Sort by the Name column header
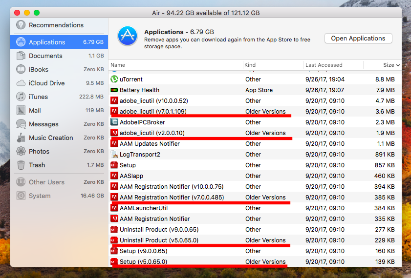The width and height of the screenshot is (411, 278). (x=176, y=65)
